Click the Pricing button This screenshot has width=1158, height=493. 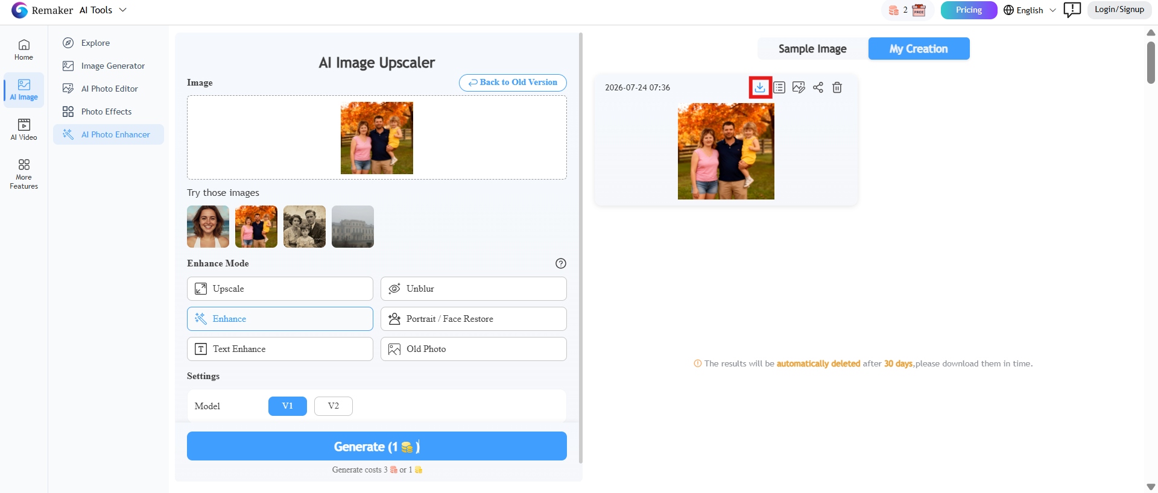pos(969,10)
